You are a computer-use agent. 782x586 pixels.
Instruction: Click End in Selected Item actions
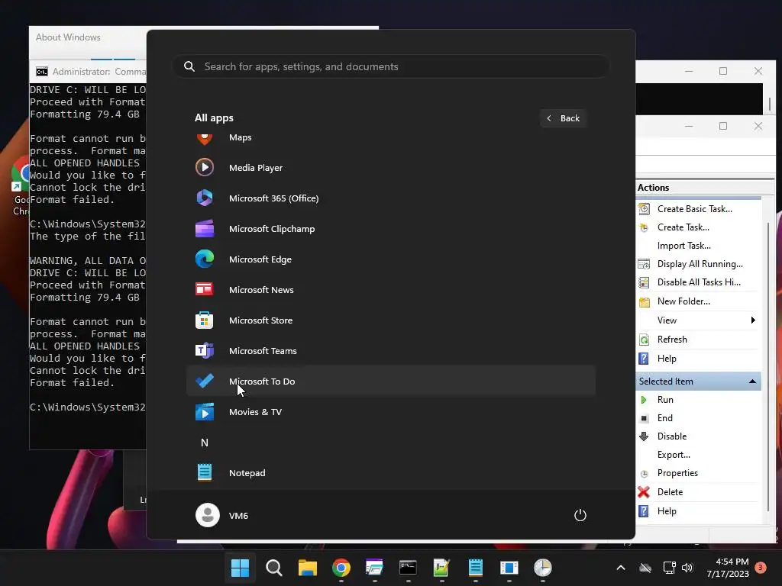coord(665,418)
